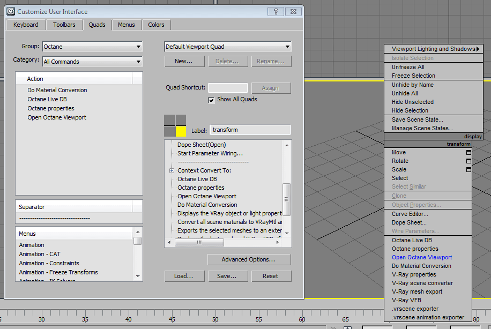Select Open Octane Viewport in quad tree
The image size is (491, 329).
point(207,196)
